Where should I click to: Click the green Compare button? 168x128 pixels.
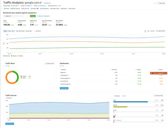pos(33,16)
